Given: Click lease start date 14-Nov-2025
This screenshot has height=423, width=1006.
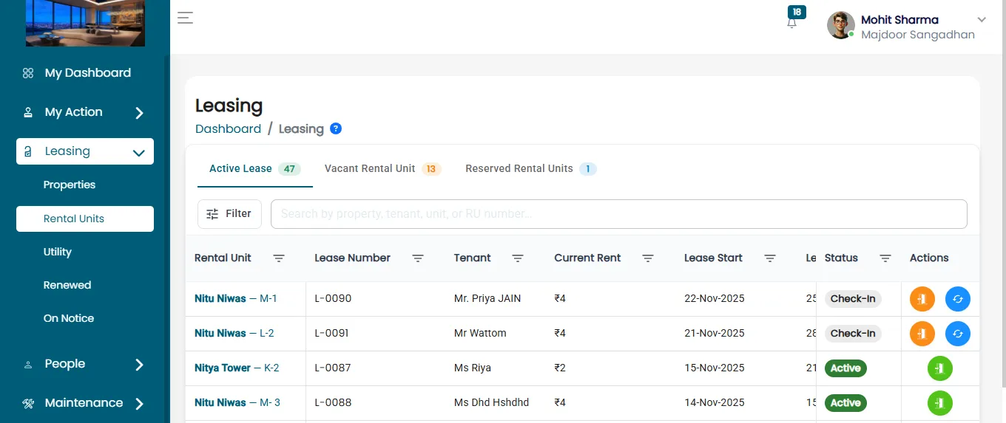Looking at the screenshot, I should tap(715, 402).
